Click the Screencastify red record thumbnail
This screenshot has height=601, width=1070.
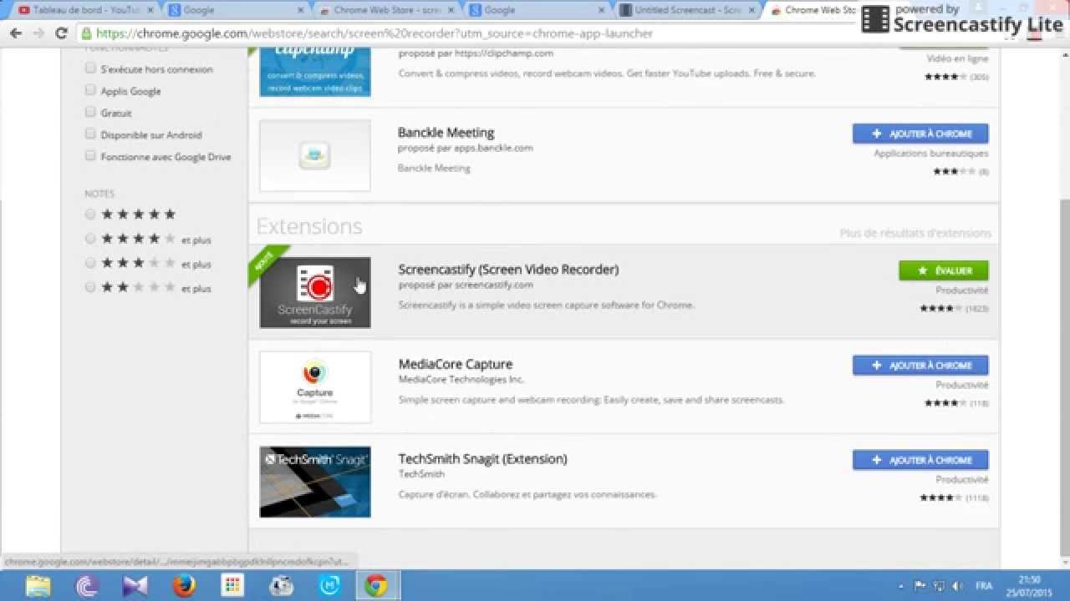pos(315,292)
